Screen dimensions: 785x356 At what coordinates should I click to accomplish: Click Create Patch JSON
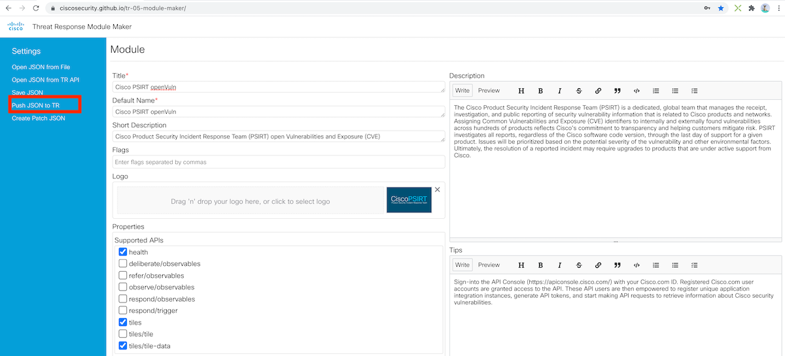point(38,118)
